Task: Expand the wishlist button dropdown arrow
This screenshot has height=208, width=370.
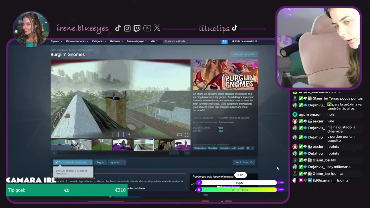Action: [x=90, y=162]
